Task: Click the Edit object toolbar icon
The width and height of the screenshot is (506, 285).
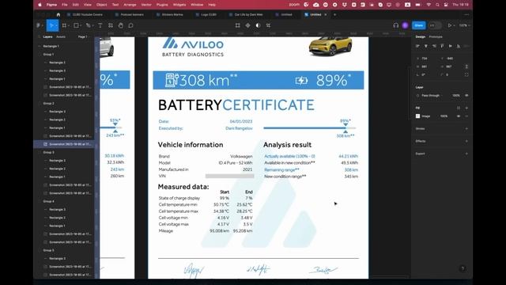Action: 238,25
